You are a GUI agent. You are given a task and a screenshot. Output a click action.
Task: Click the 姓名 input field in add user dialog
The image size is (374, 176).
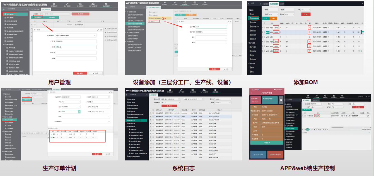click(76, 47)
